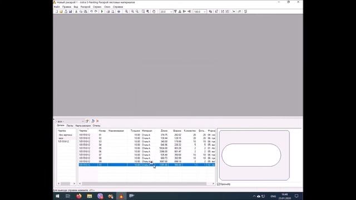This screenshot has width=356, height=200.
Task: Sort by the Толщина column header
Action: pos(135,131)
